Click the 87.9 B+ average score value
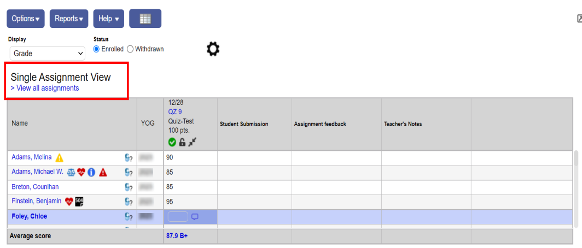The height and width of the screenshot is (248, 582). click(x=177, y=236)
